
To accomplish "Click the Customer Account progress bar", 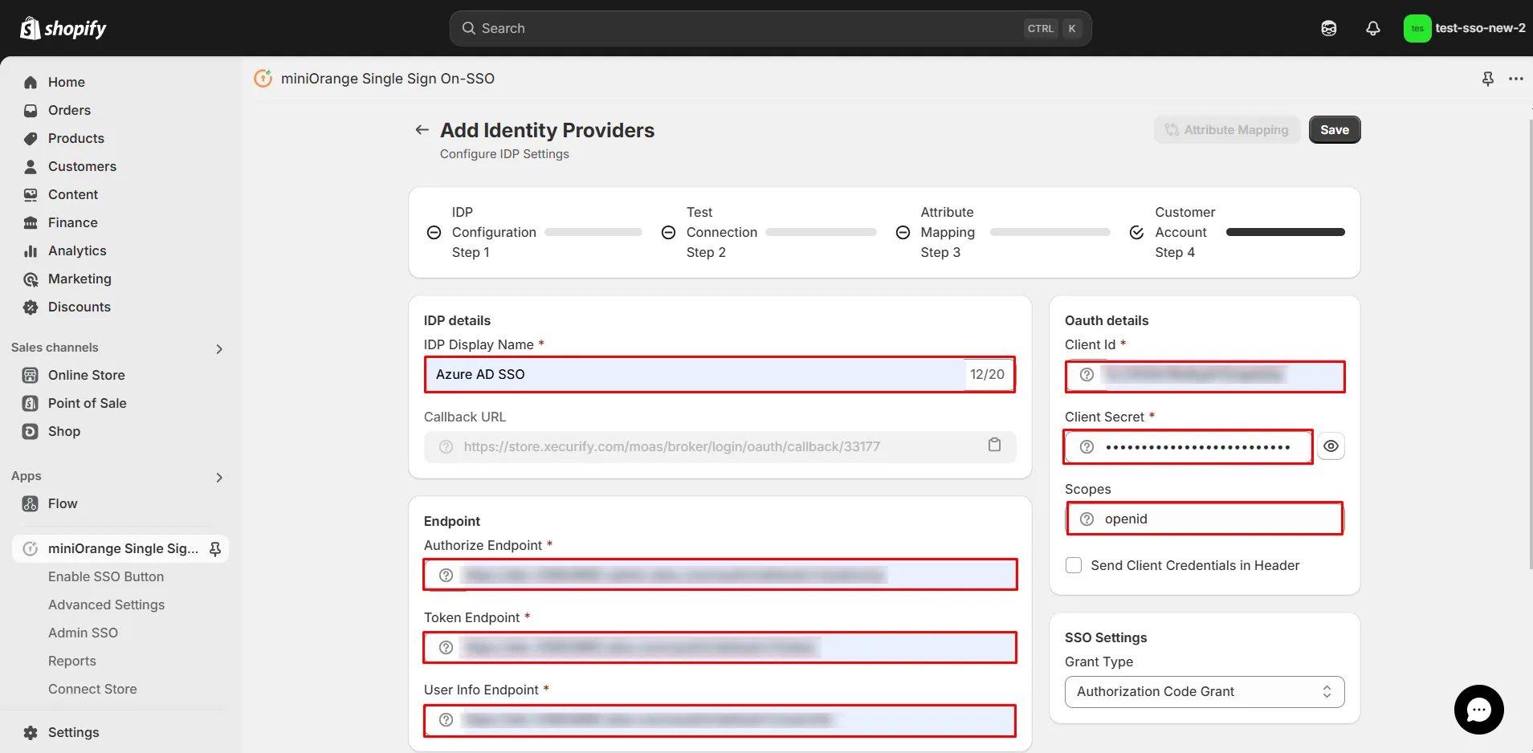I will pyautogui.click(x=1285, y=232).
